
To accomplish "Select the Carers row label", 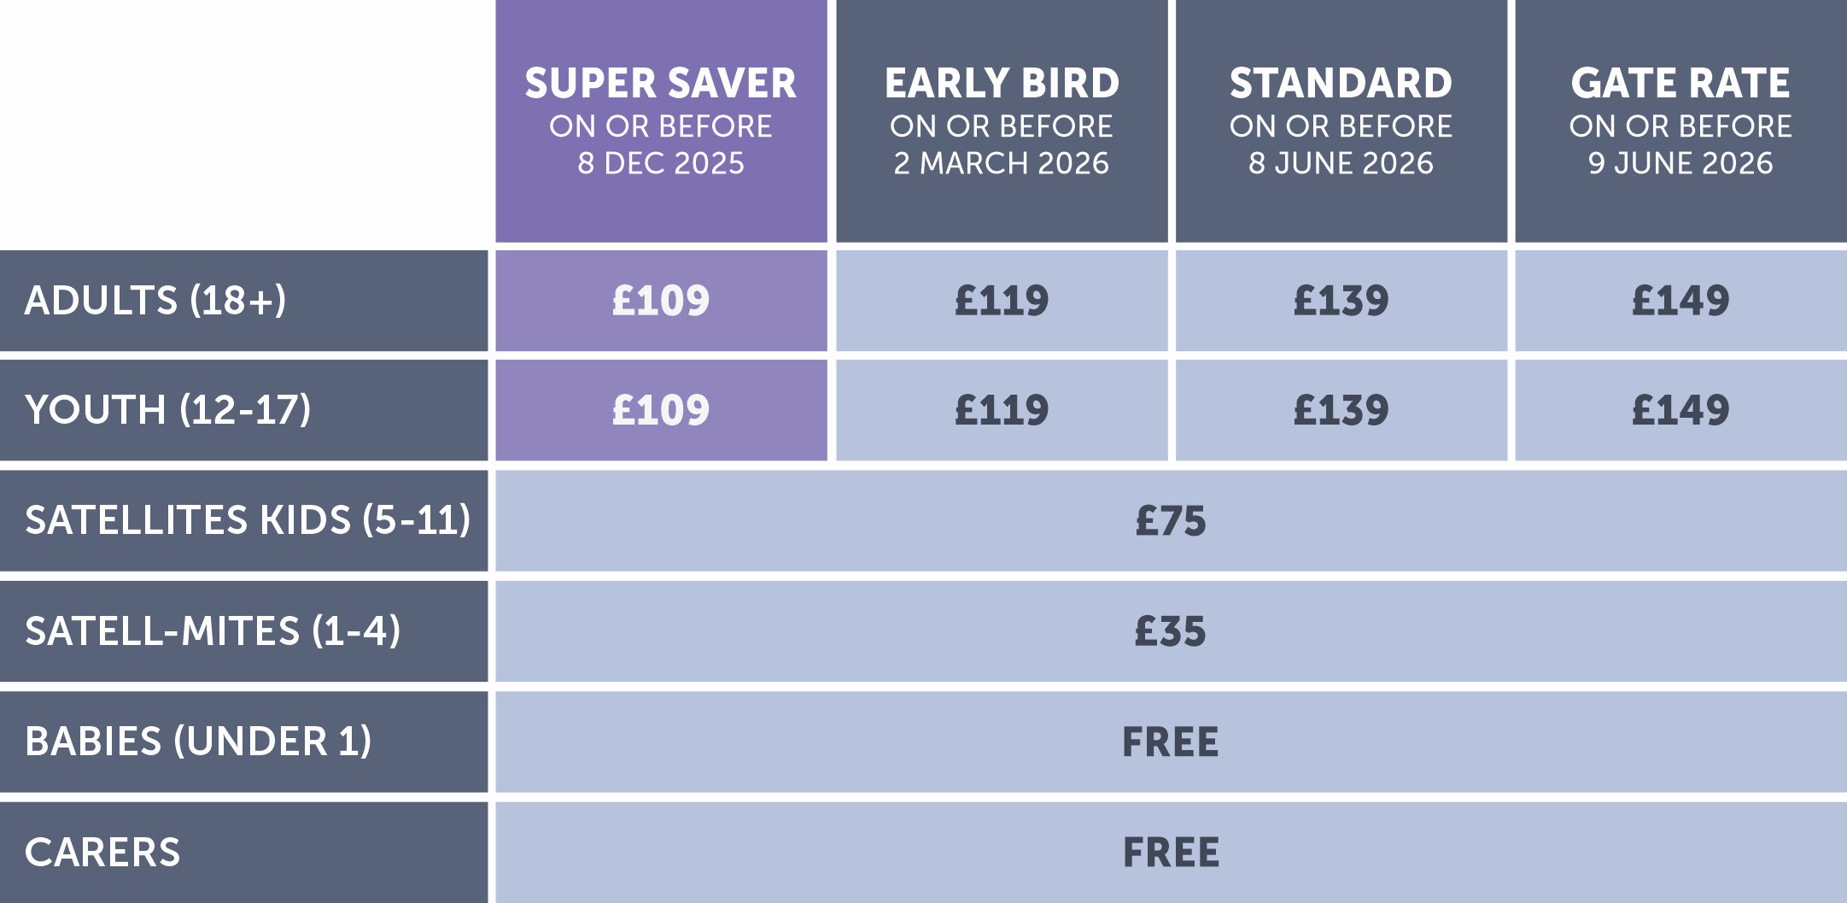I will click(x=102, y=853).
